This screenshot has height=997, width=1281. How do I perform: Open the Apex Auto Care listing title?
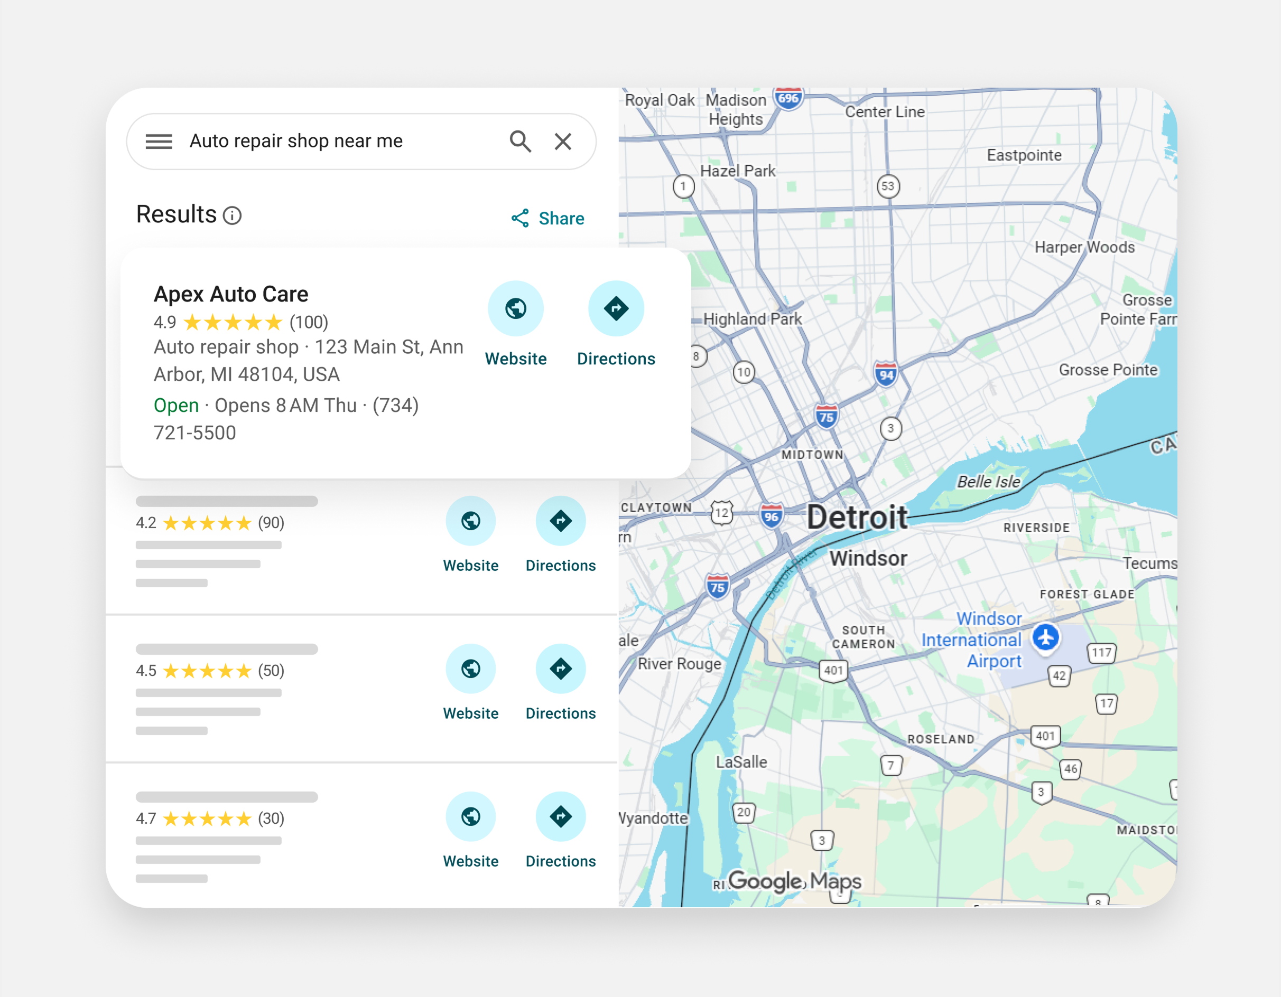(x=231, y=294)
